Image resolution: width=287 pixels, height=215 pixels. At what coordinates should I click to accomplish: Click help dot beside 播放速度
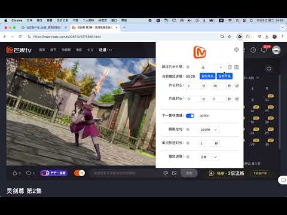tap(188, 156)
